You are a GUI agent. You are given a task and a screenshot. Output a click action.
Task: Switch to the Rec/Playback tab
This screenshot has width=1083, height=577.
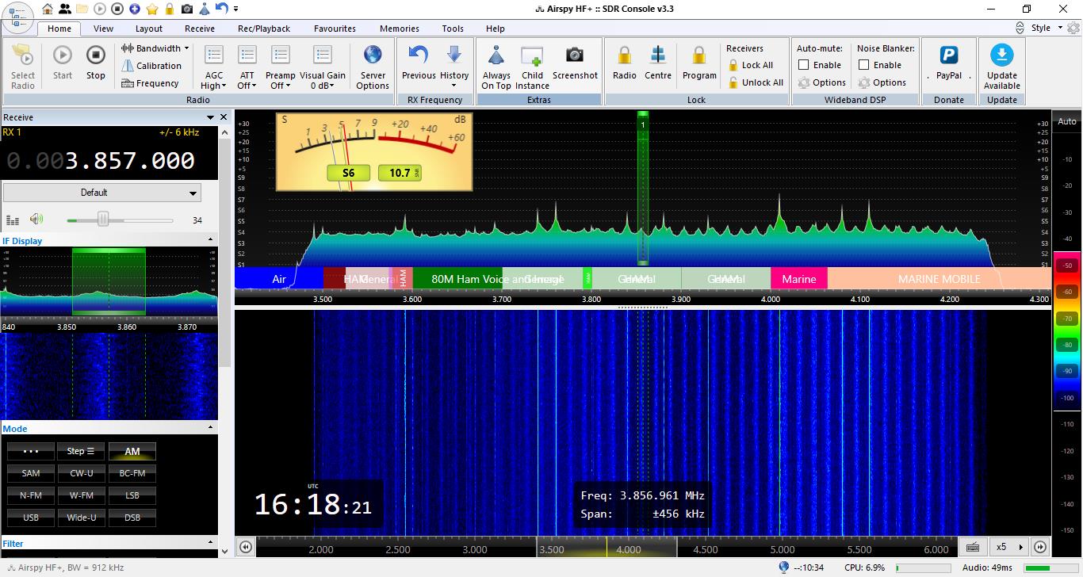[264, 29]
